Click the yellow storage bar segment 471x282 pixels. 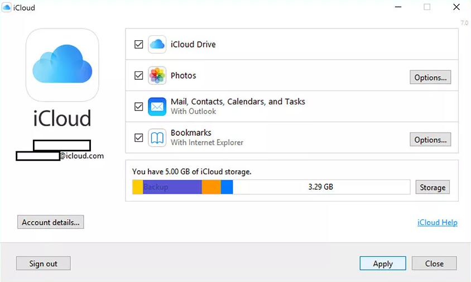pyautogui.click(x=138, y=187)
